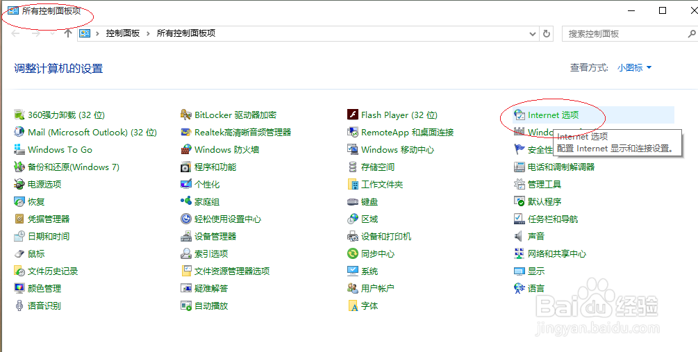The width and height of the screenshot is (698, 352).
Task: Click the 声音 speaker icon
Action: [x=520, y=236]
